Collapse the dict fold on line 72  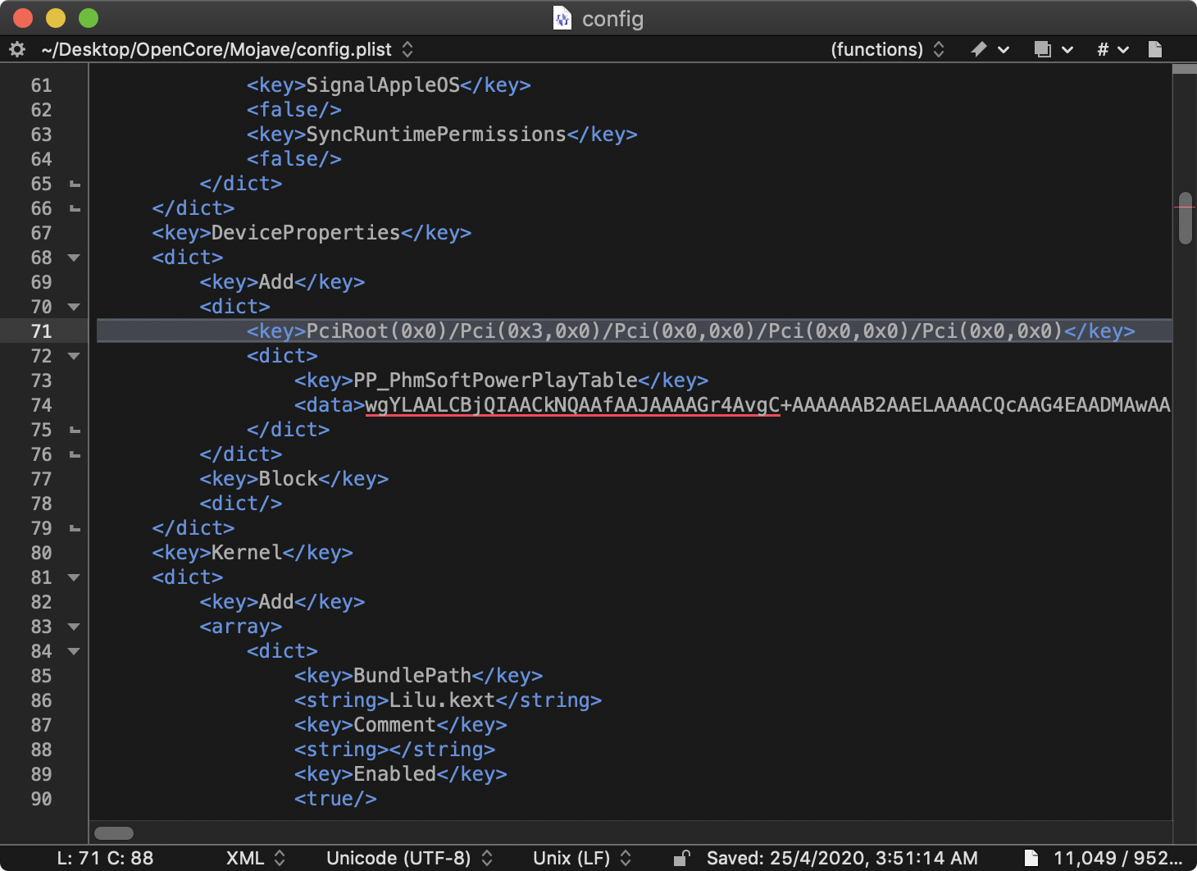(x=74, y=356)
